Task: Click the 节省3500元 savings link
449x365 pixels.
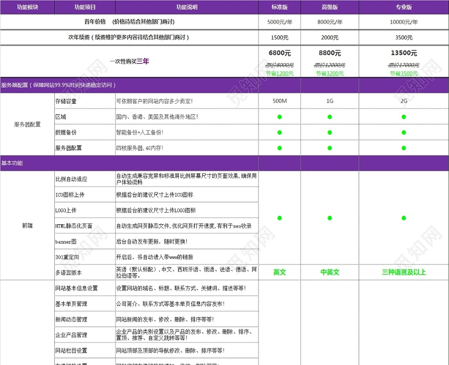Action: point(404,74)
